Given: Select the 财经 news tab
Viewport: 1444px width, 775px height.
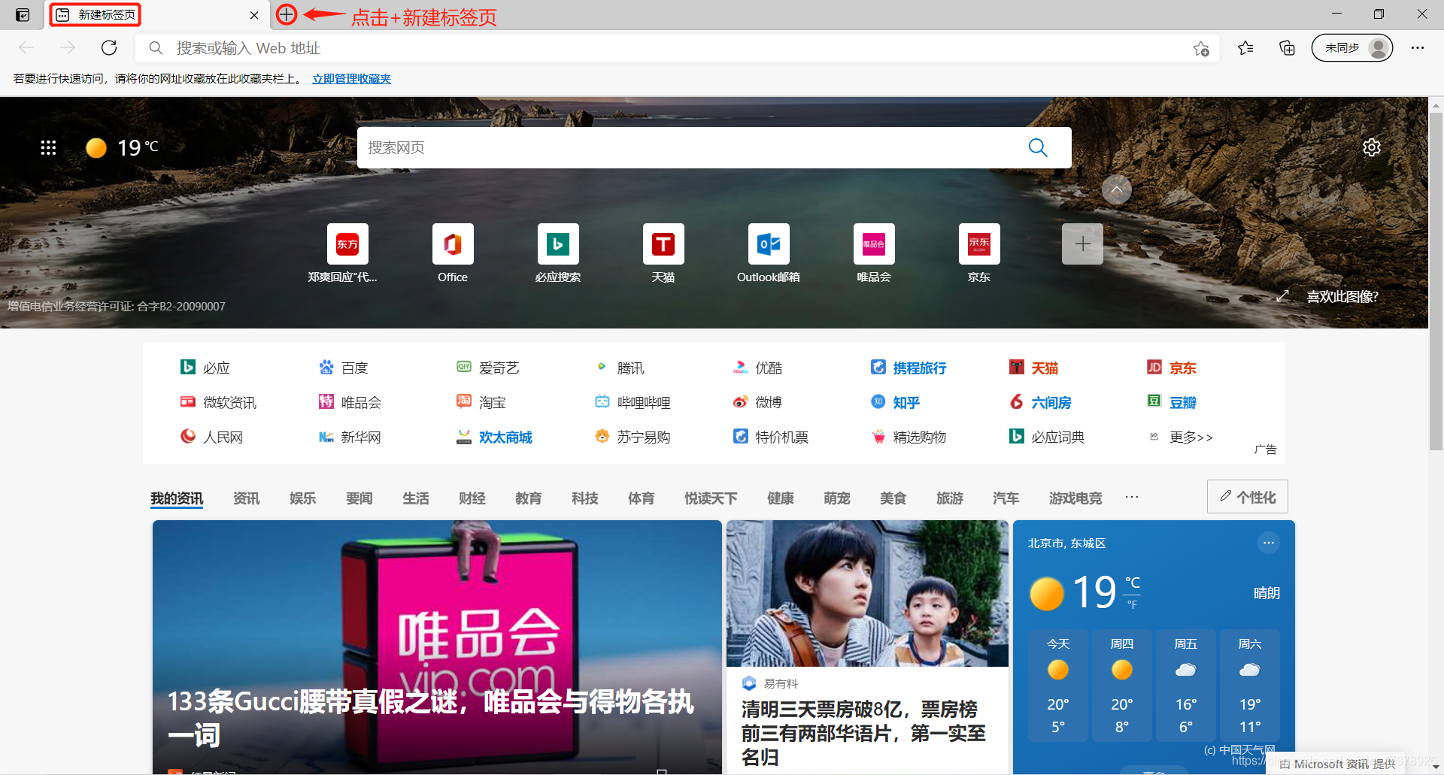Looking at the screenshot, I should click(x=472, y=498).
